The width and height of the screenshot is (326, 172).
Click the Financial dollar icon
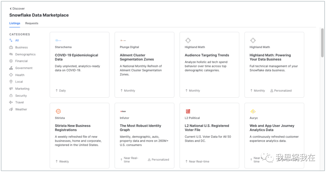(11, 61)
